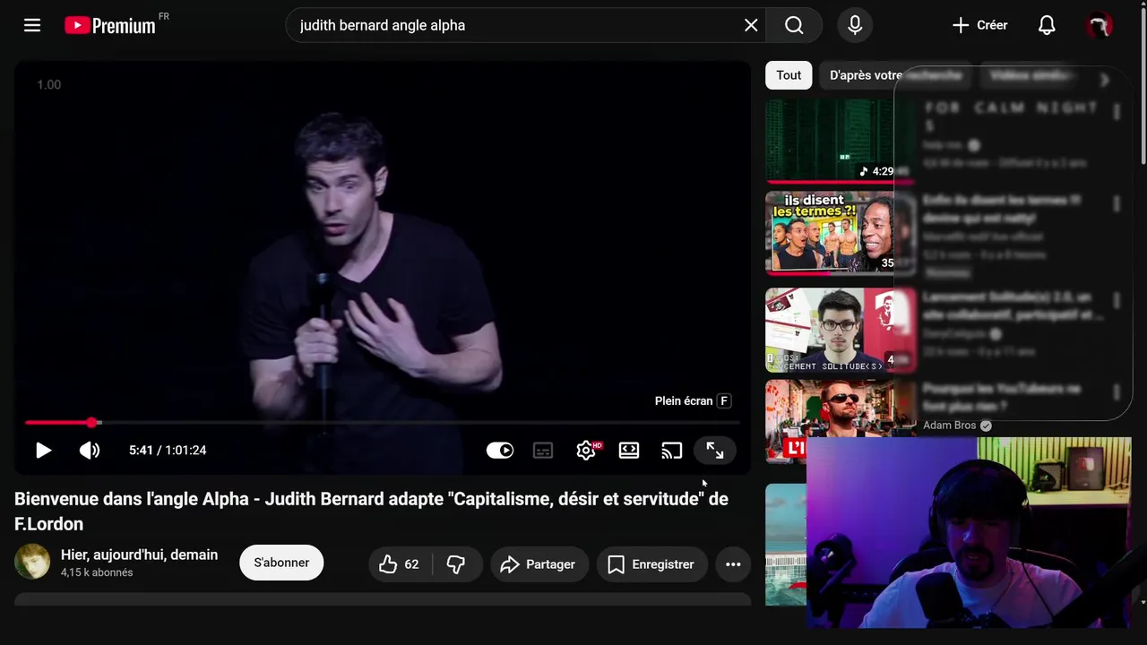Viewport: 1147px width, 645px height.
Task: Toggle the autoplay switch
Action: tap(500, 450)
